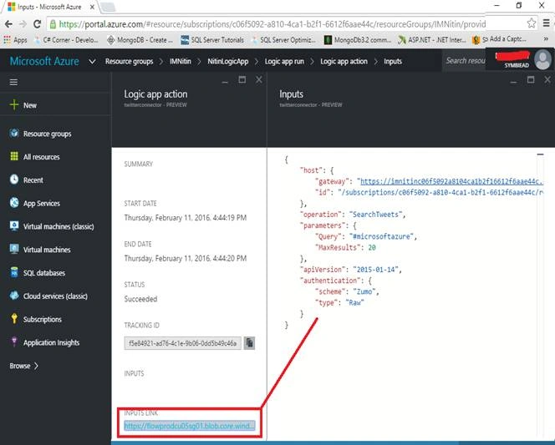Click the New label in sidebar
The image size is (555, 445).
[x=30, y=105]
